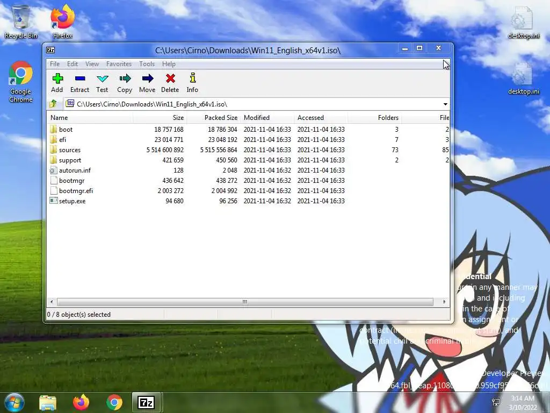Click the horizontal scrollbar thumb
The width and height of the screenshot is (550, 413).
[245, 302]
